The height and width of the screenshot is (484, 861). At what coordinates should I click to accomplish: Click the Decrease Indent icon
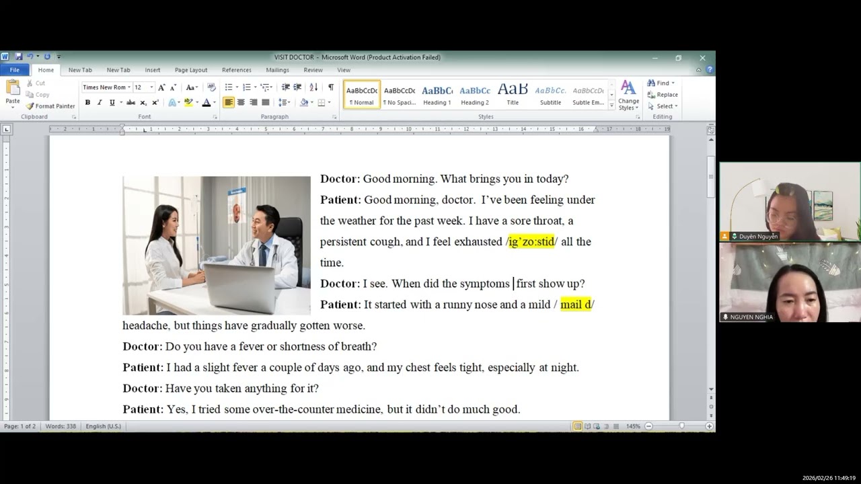point(286,87)
